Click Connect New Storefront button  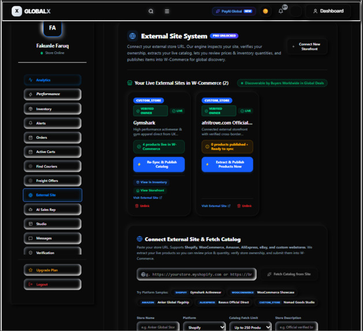pyautogui.click(x=307, y=46)
